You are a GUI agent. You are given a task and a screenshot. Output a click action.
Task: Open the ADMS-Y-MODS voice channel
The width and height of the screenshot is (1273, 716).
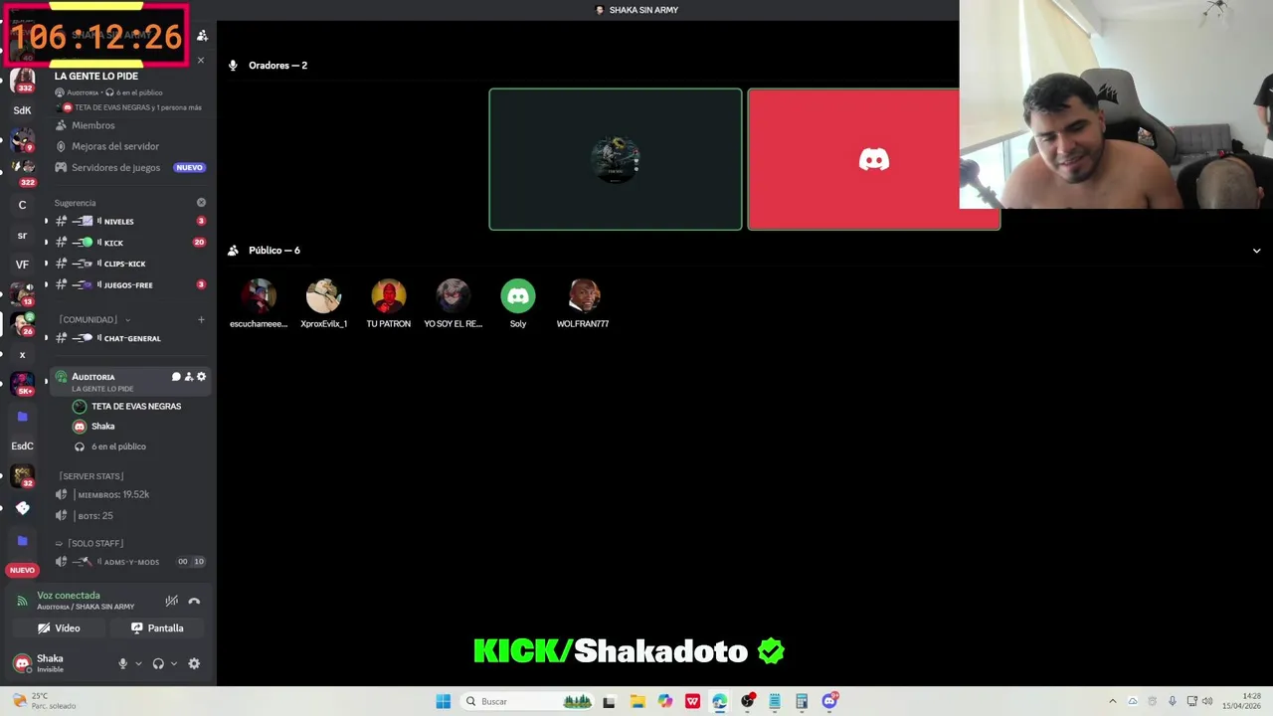[x=128, y=562]
